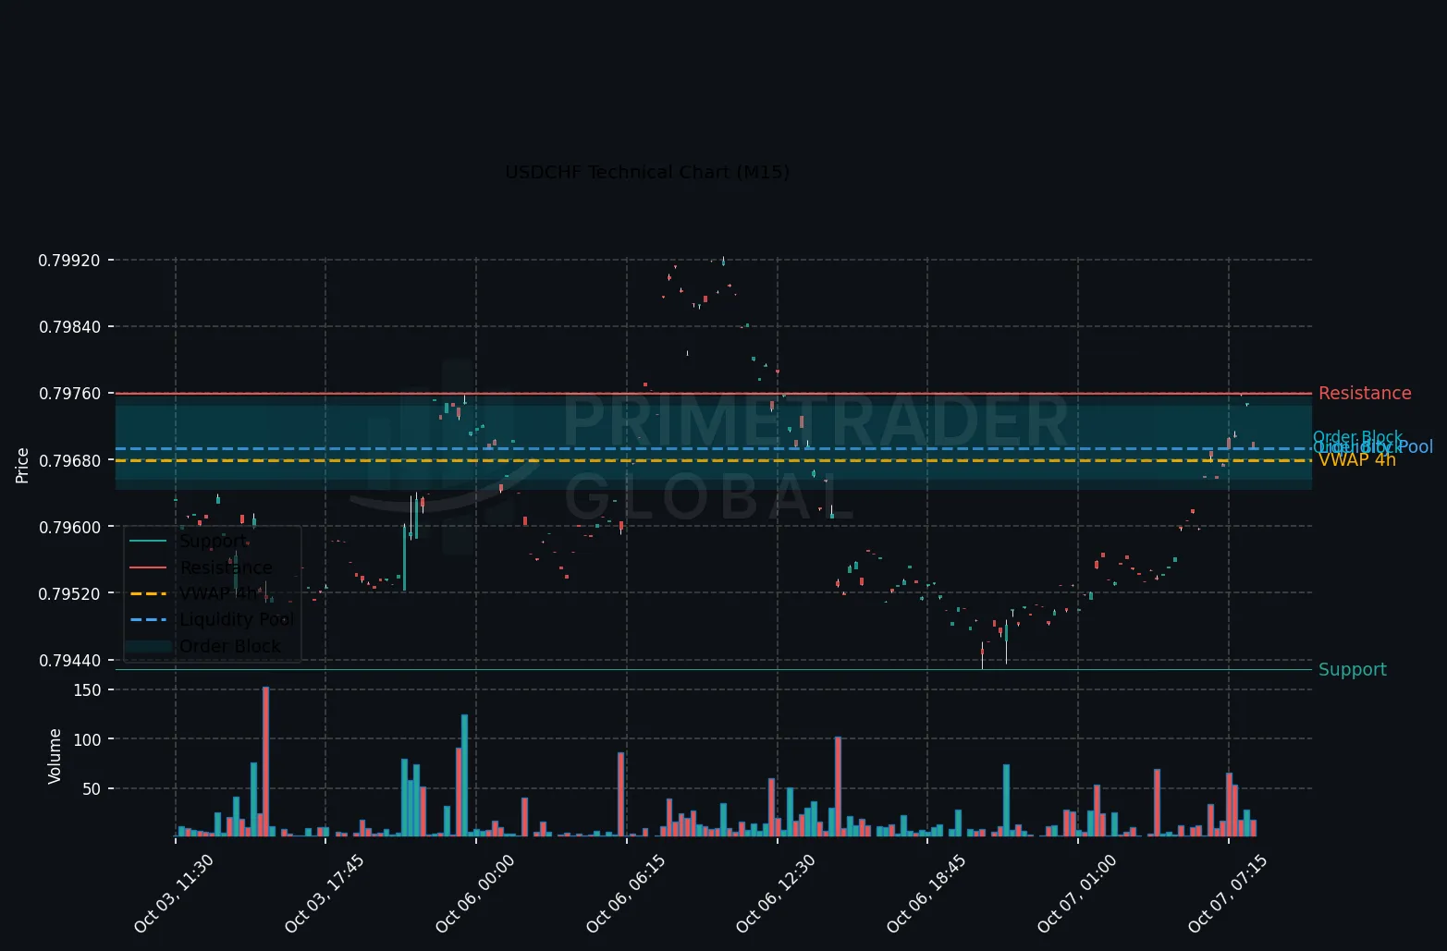The width and height of the screenshot is (1447, 951).
Task: Select the orange VWAP 4h label beside the chart
Action: click(1357, 460)
